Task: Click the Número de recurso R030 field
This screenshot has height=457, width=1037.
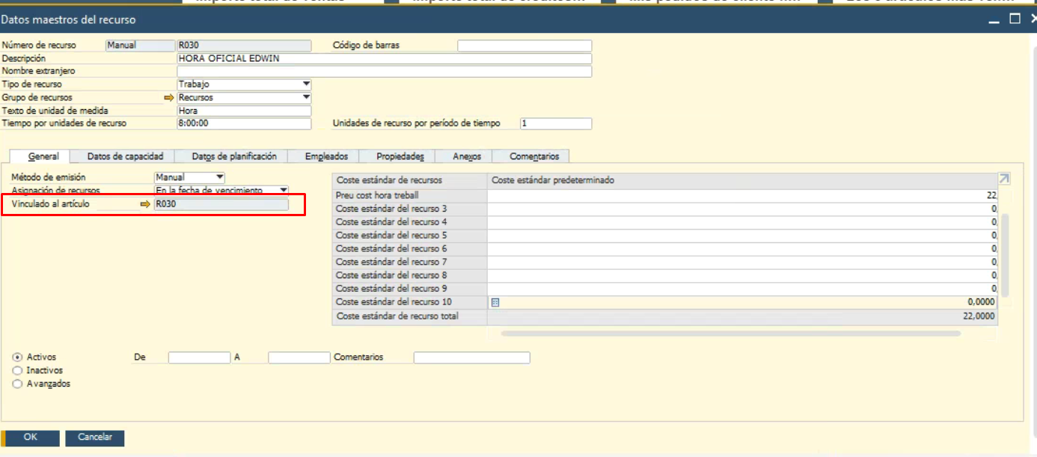Action: pyautogui.click(x=244, y=46)
